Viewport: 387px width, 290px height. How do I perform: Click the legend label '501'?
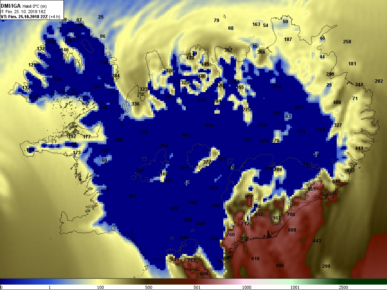pyautogui.click(x=197, y=287)
